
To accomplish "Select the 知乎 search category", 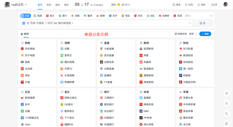I will (x=113, y=16).
